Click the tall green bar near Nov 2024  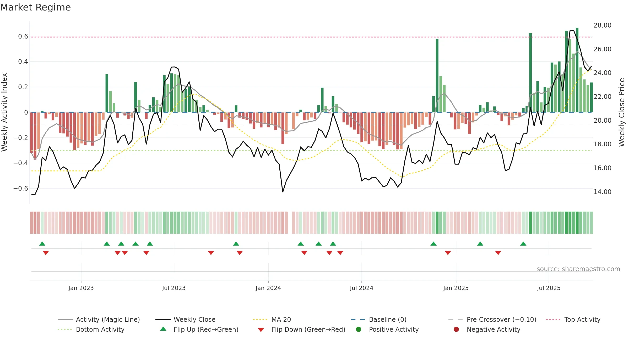[x=437, y=76]
